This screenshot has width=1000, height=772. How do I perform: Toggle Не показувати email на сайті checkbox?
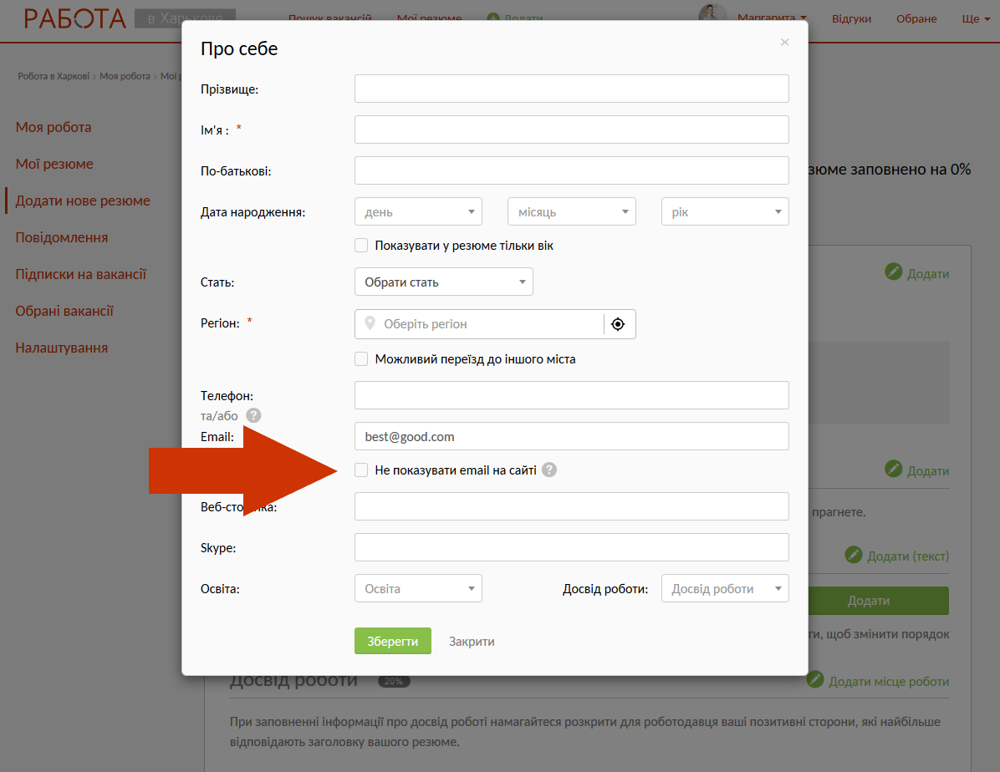coord(361,470)
